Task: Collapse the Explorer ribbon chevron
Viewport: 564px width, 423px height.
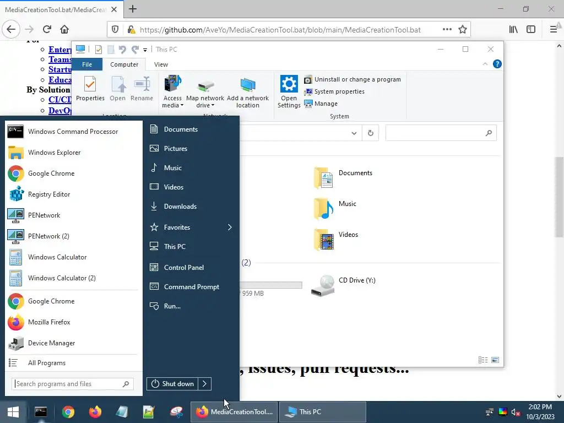Action: click(x=485, y=64)
